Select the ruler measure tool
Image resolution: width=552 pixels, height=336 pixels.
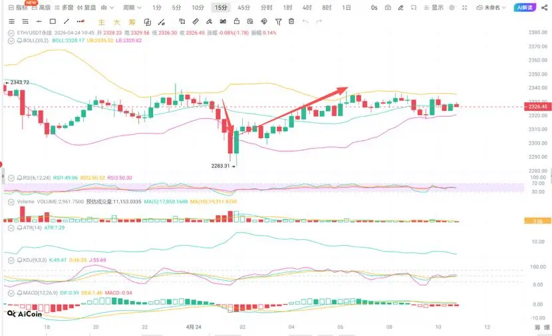tap(196, 21)
